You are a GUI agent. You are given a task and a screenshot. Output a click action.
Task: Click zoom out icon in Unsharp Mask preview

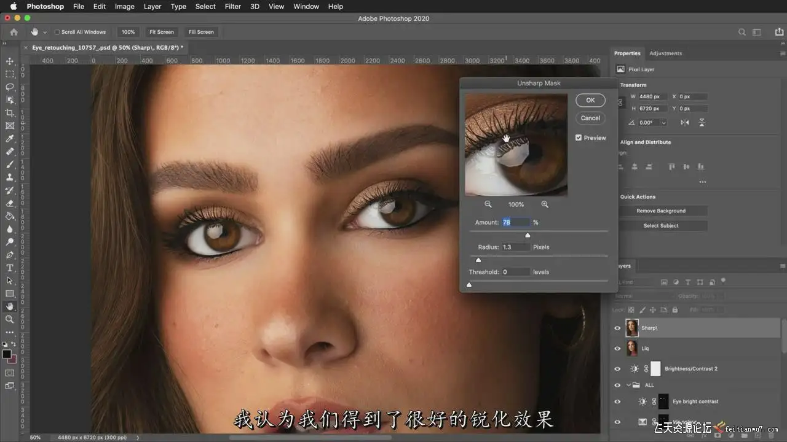[x=488, y=204]
